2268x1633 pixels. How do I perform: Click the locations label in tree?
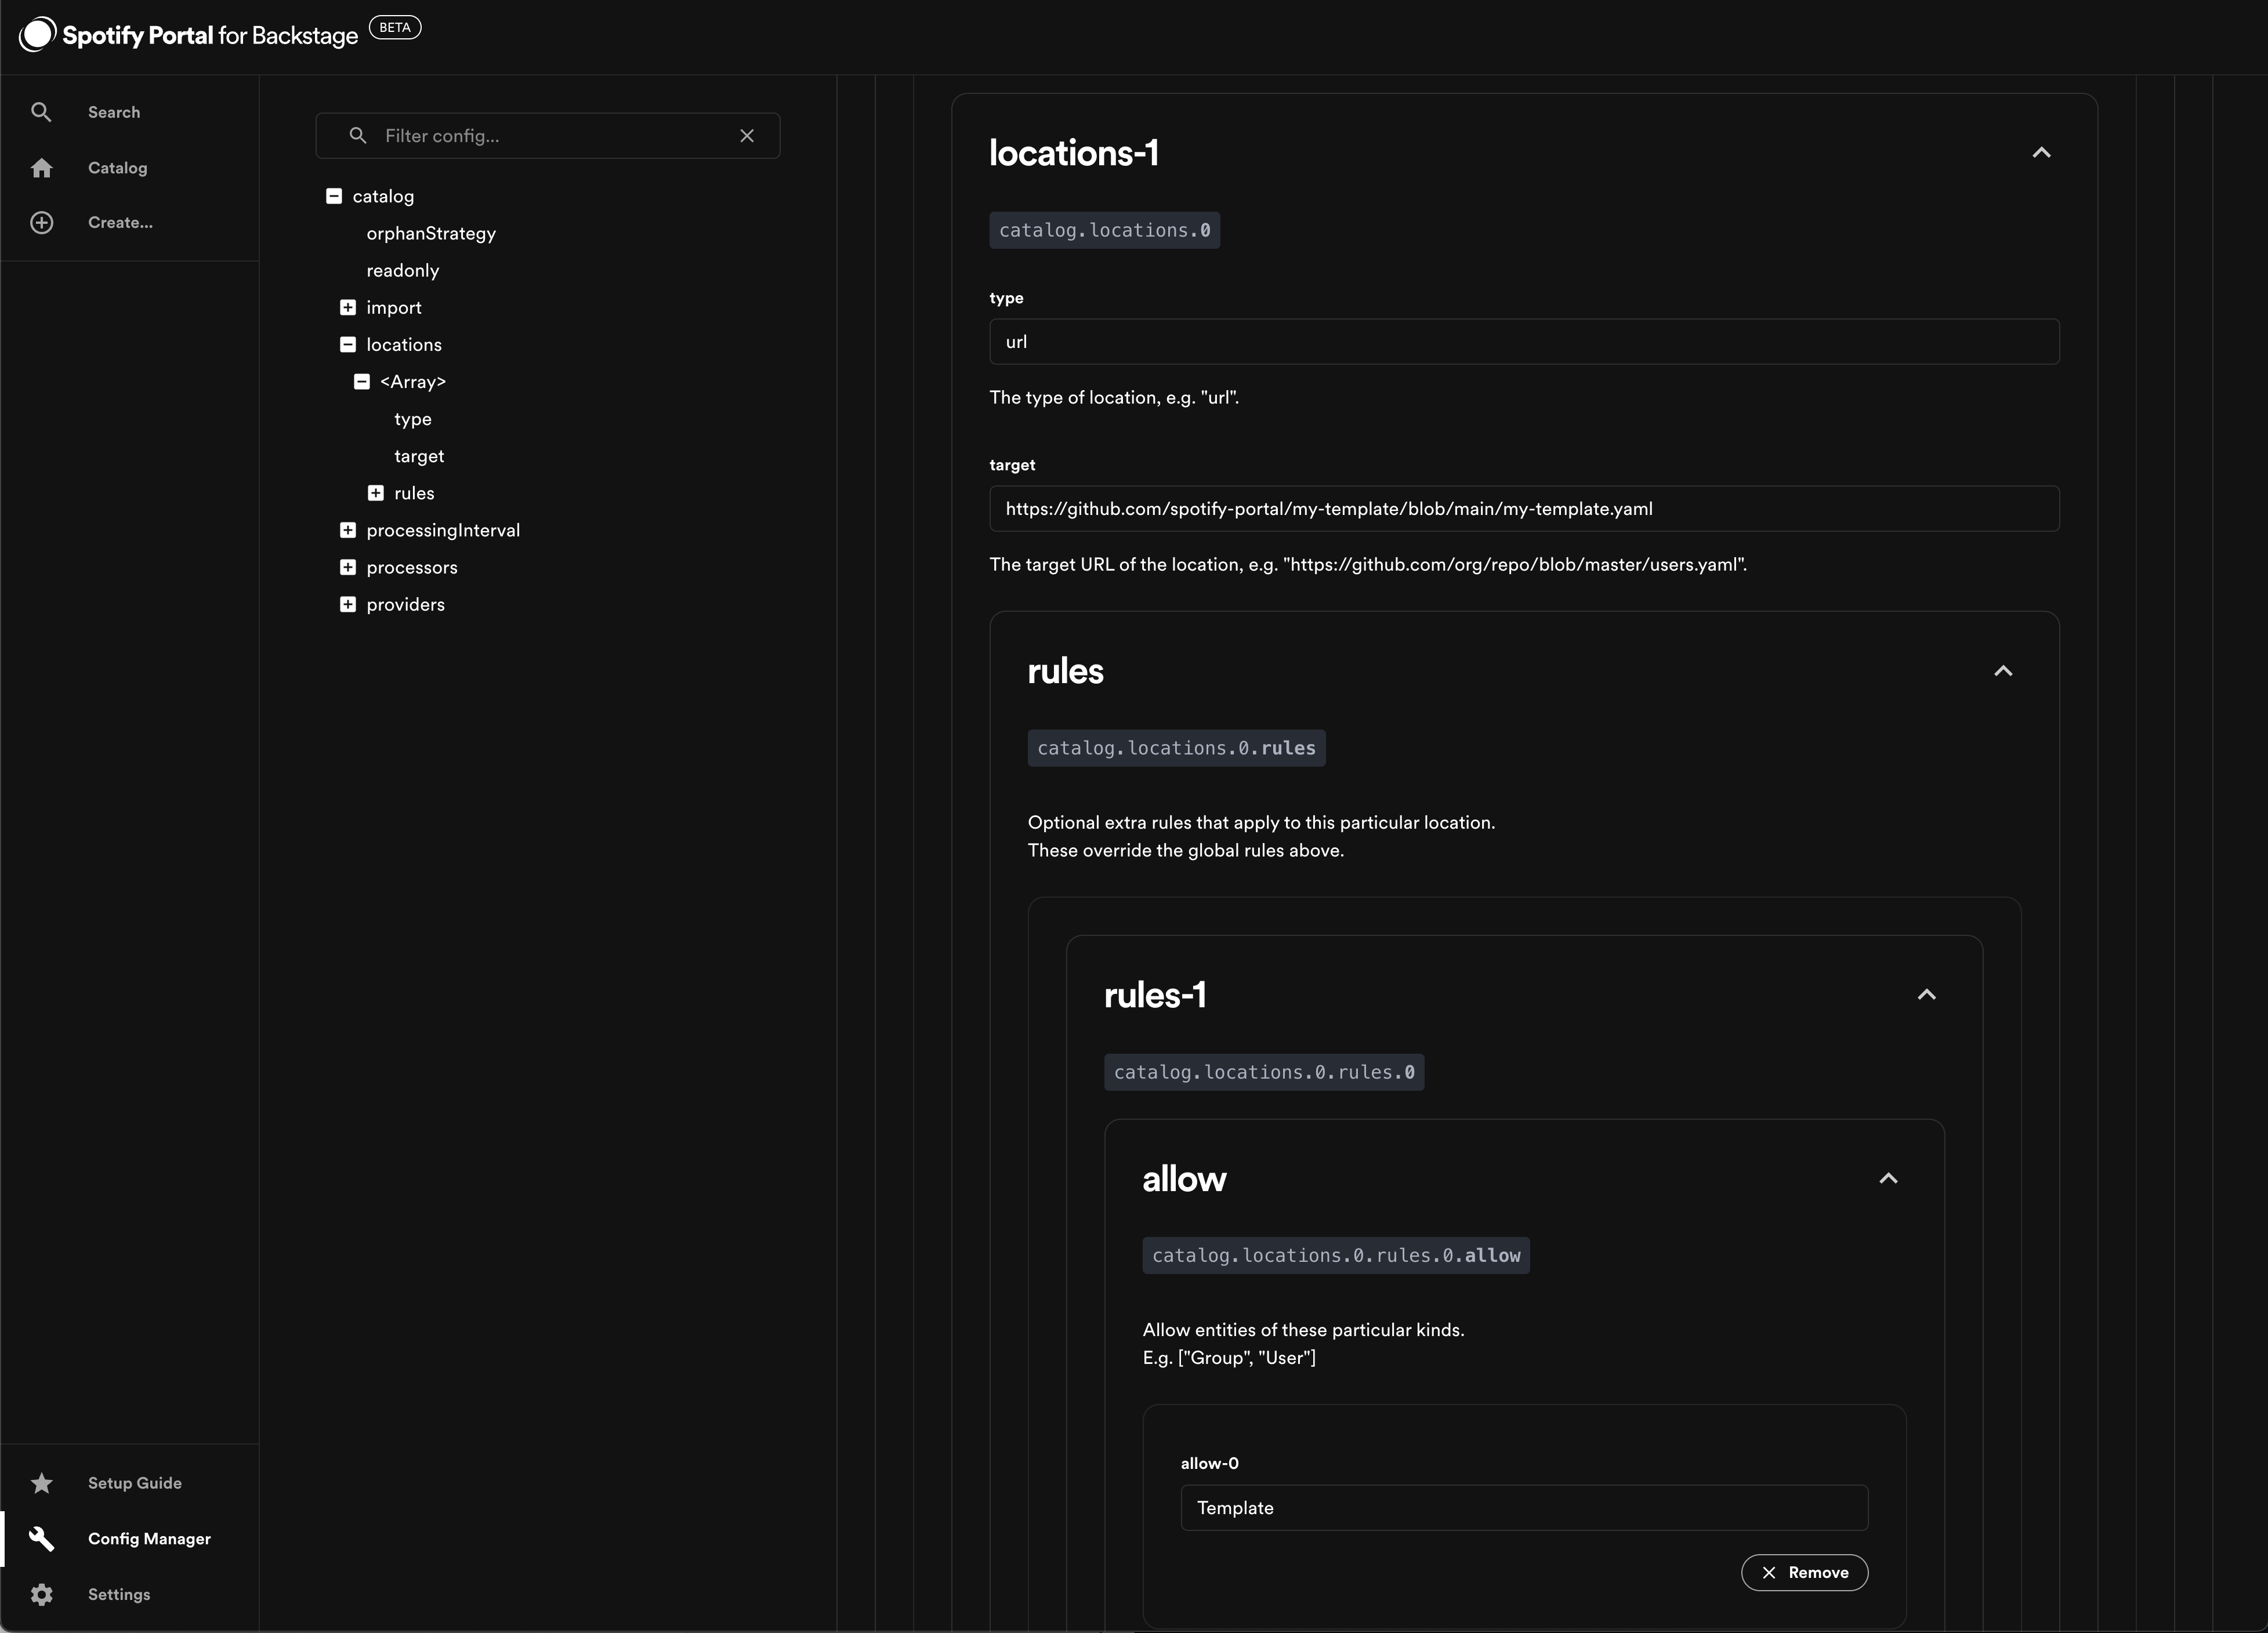pyautogui.click(x=404, y=344)
